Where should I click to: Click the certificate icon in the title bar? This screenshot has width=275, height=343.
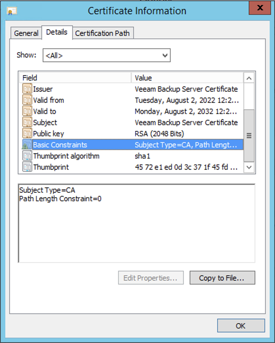[12, 11]
